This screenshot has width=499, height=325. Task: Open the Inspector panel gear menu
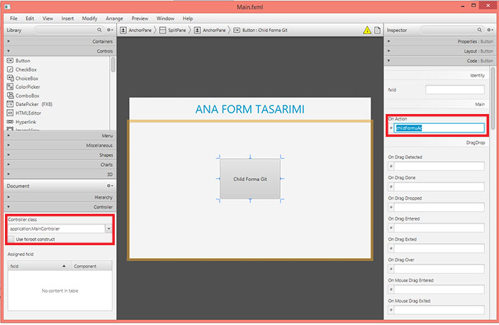coord(489,31)
